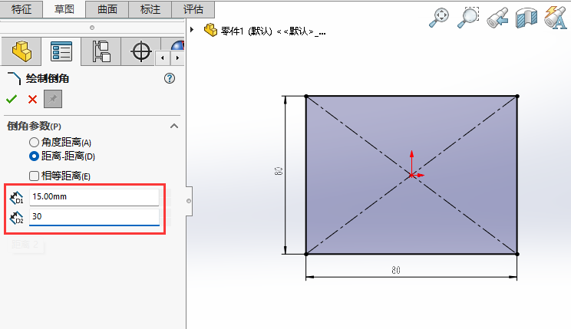This screenshot has height=329, width=571.
Task: Toggle the pushpin keep-visible button
Action: pos(53,99)
